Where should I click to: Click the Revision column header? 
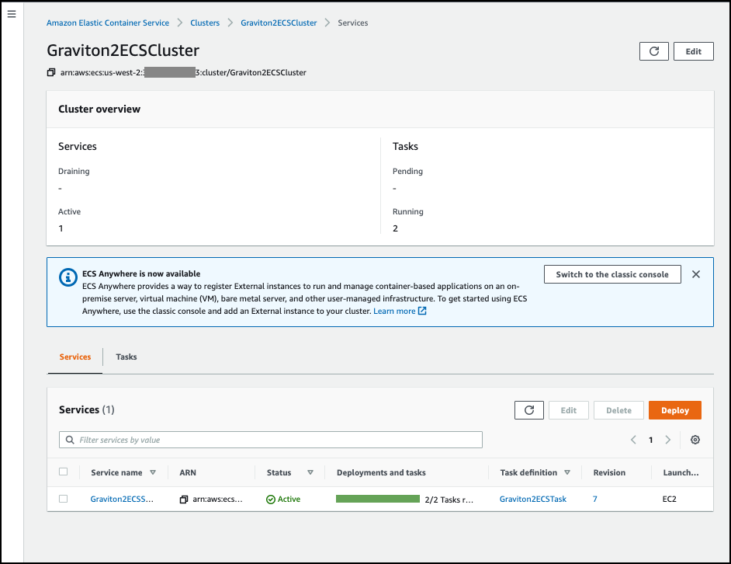[609, 472]
